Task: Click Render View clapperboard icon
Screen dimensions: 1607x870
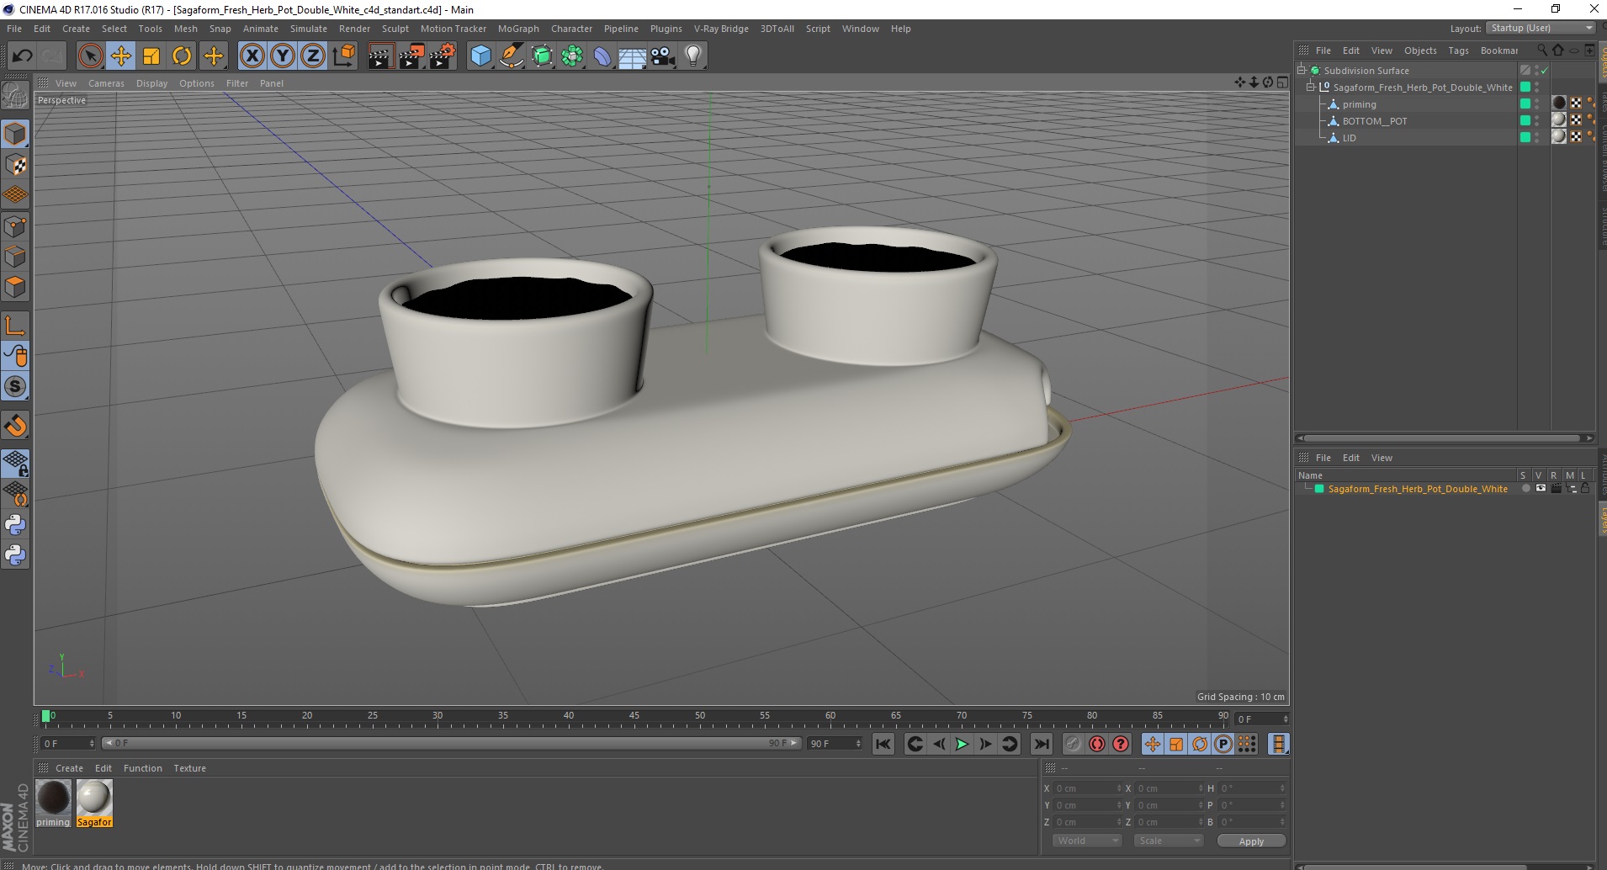Action: (380, 56)
